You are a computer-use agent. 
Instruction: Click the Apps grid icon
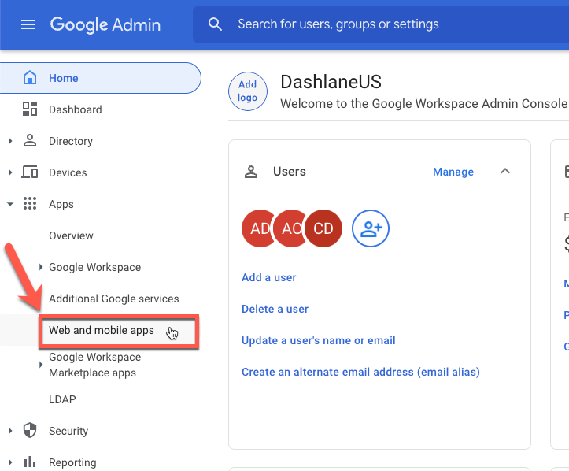pos(30,203)
